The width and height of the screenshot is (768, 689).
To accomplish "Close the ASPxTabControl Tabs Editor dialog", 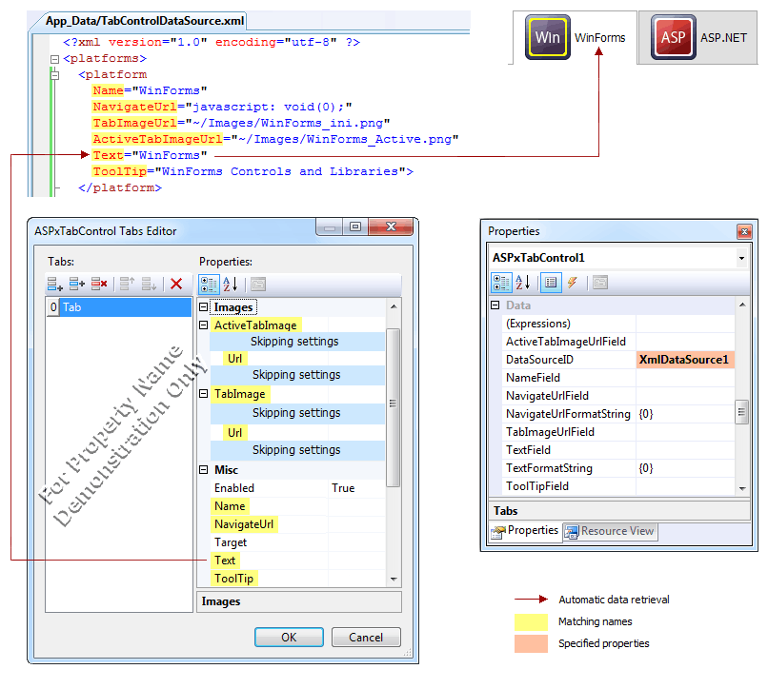I will 391,226.
